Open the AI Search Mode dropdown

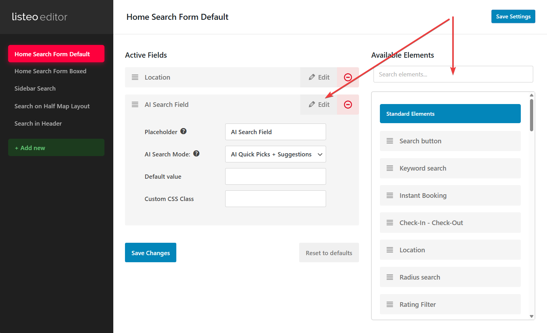tap(275, 154)
